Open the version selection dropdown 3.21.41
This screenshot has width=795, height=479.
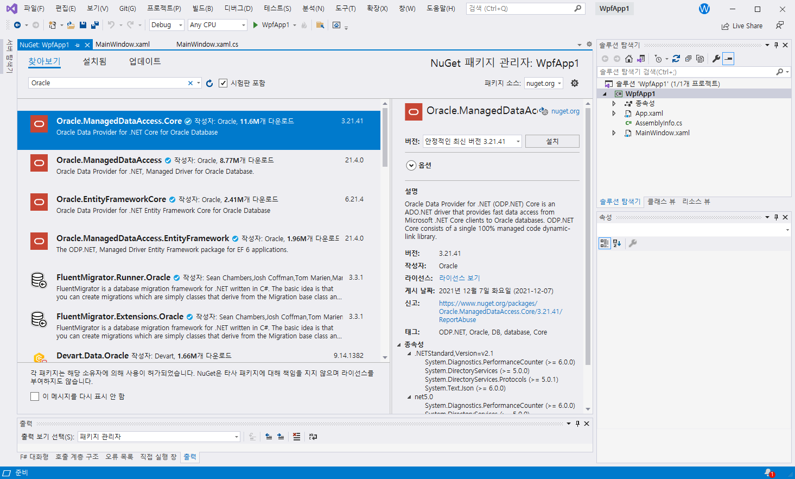473,141
